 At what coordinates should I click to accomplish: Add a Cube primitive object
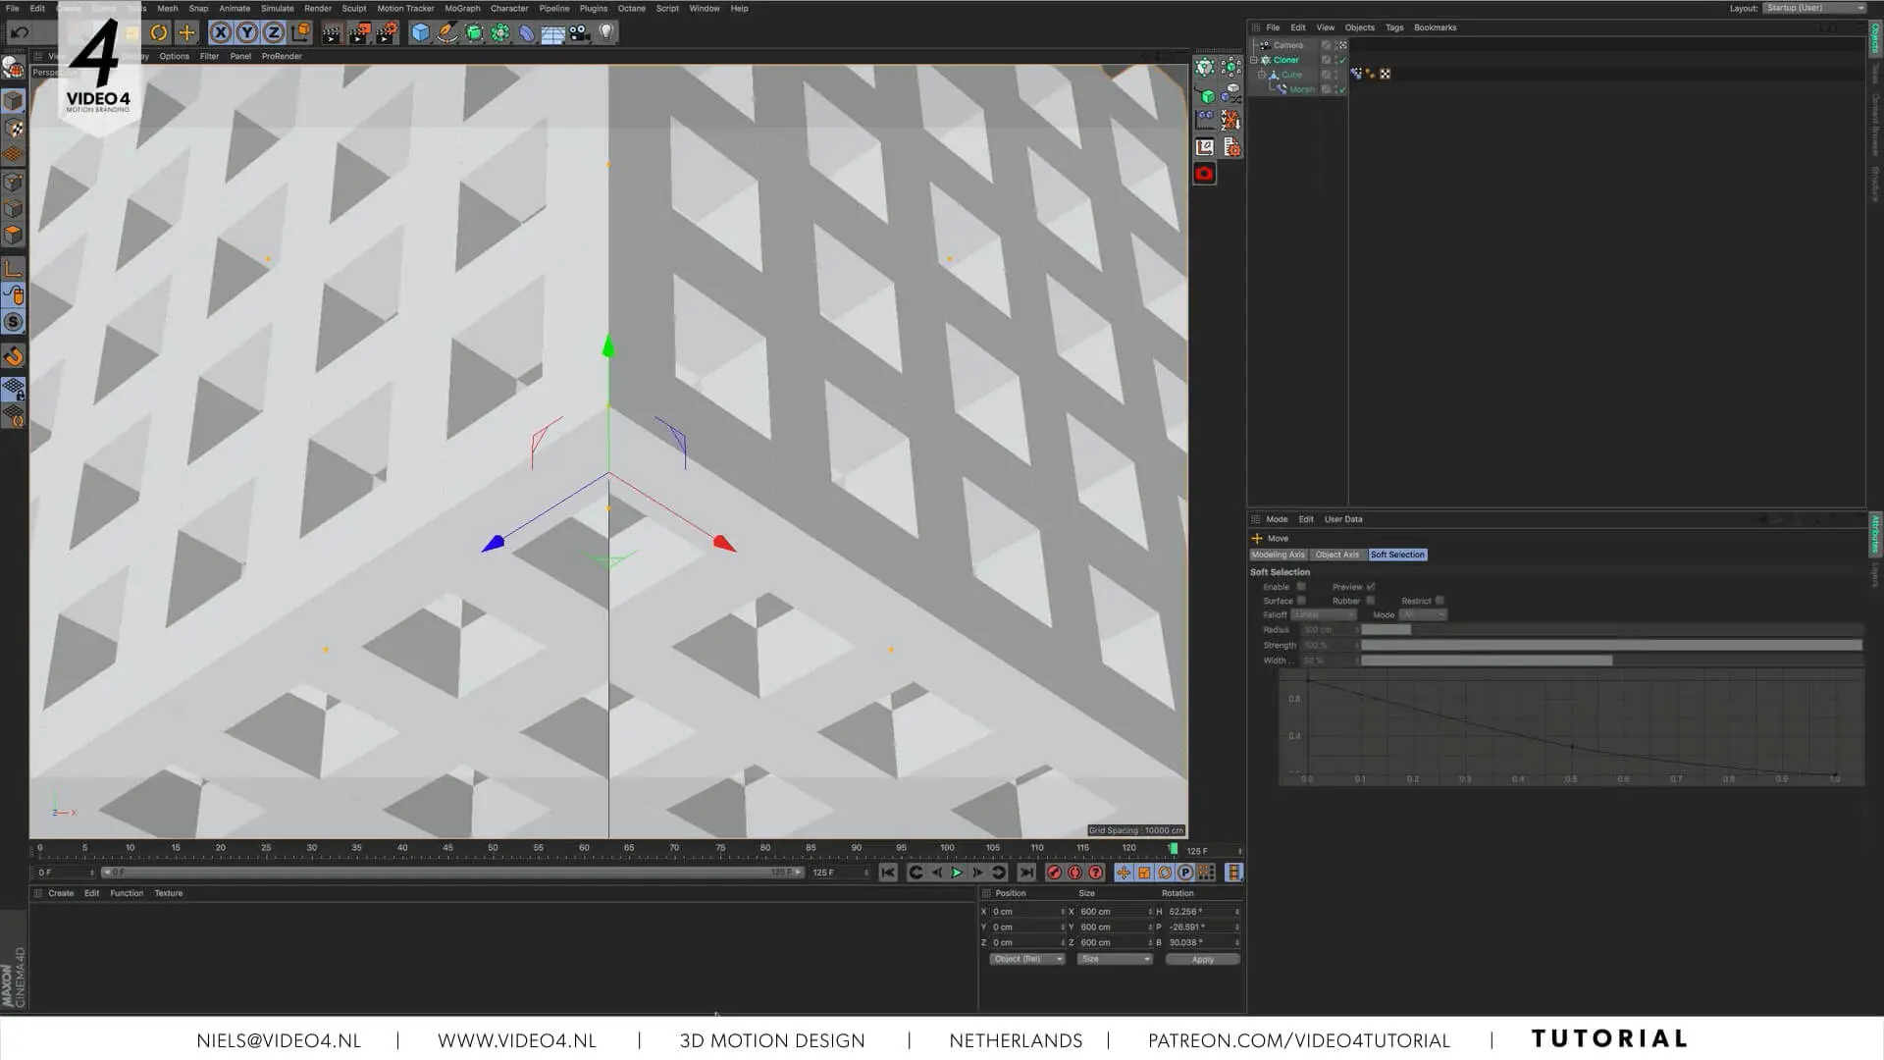pyautogui.click(x=420, y=32)
